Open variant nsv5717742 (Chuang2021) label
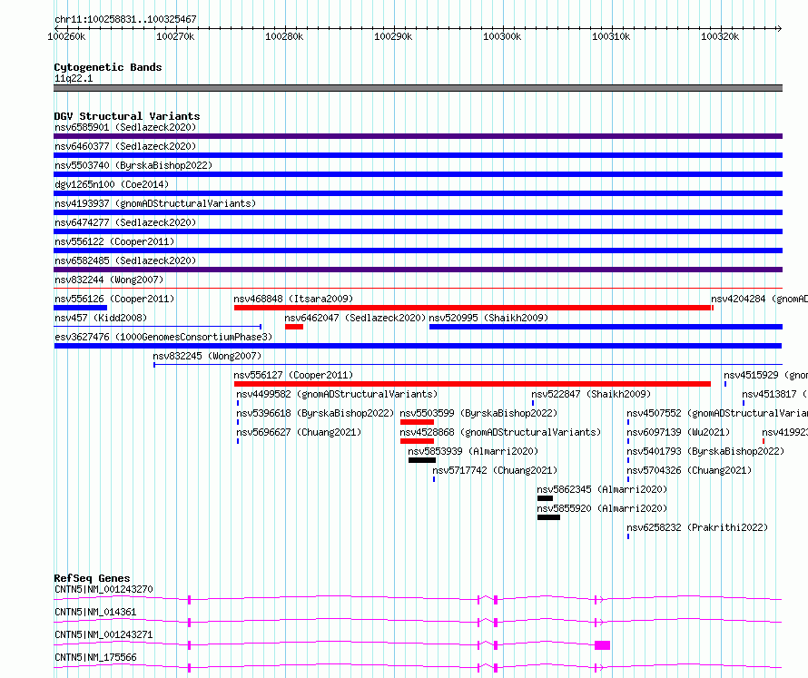Image resolution: width=808 pixels, height=678 pixels. pos(495,470)
